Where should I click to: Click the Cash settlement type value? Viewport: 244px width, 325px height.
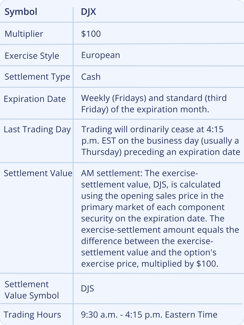point(91,76)
